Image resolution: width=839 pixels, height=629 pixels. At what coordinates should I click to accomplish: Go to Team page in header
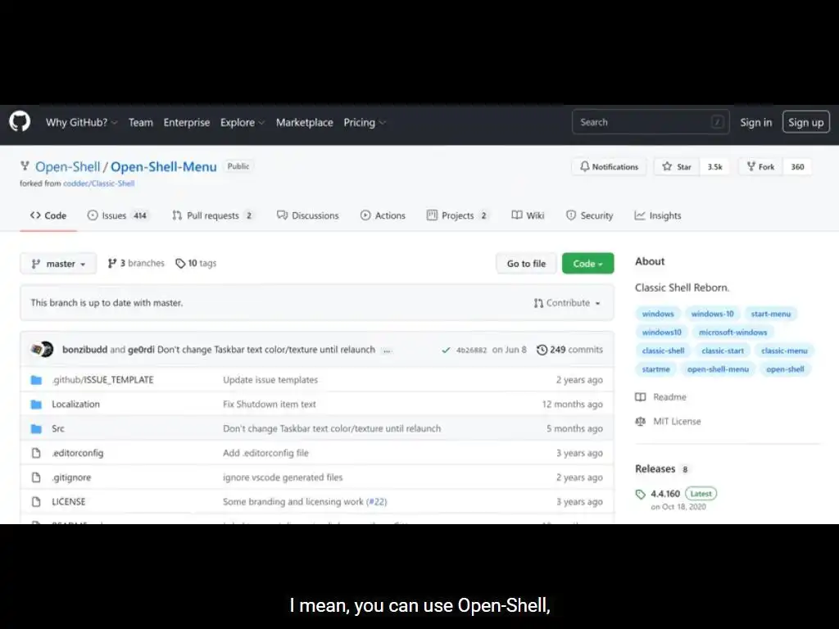click(141, 123)
